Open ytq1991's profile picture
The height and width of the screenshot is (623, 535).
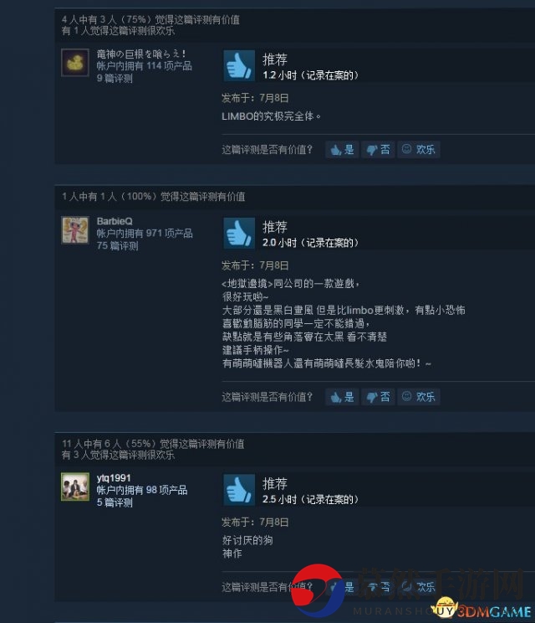coord(75,487)
